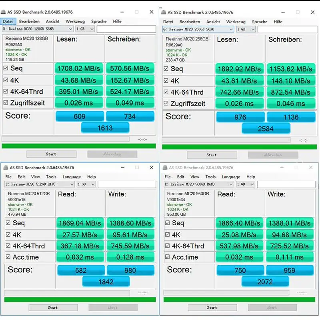Start the benchmark in the 960GB window
The height and width of the screenshot is (320, 320).
click(212, 307)
